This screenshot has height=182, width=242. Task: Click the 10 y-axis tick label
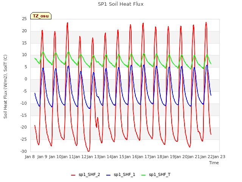pos(24,55)
